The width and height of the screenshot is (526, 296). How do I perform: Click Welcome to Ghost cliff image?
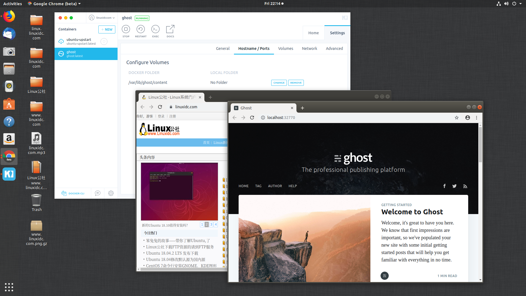pyautogui.click(x=304, y=238)
